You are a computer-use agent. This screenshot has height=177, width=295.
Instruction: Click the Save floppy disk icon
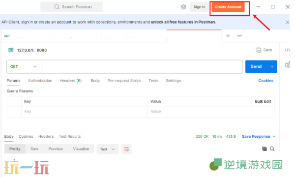tap(259, 50)
